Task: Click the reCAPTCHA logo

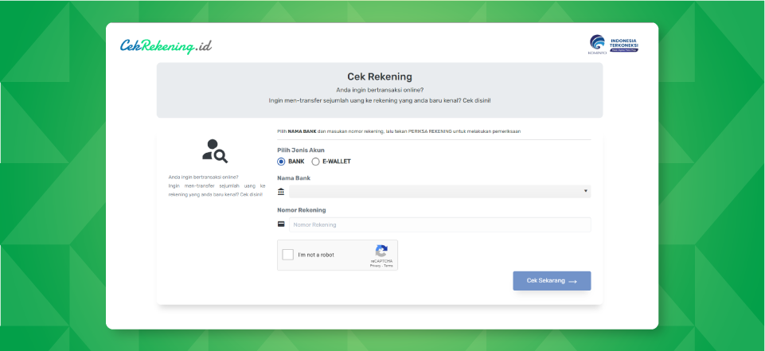Action: point(381,251)
